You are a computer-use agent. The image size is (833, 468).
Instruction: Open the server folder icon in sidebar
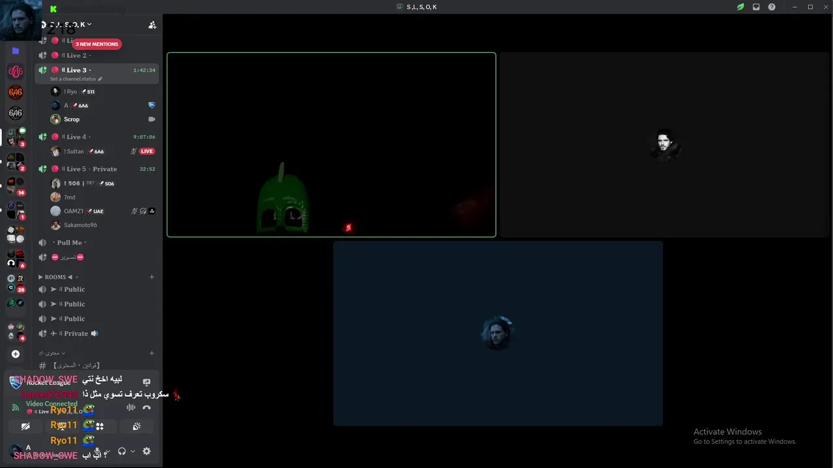point(16,51)
